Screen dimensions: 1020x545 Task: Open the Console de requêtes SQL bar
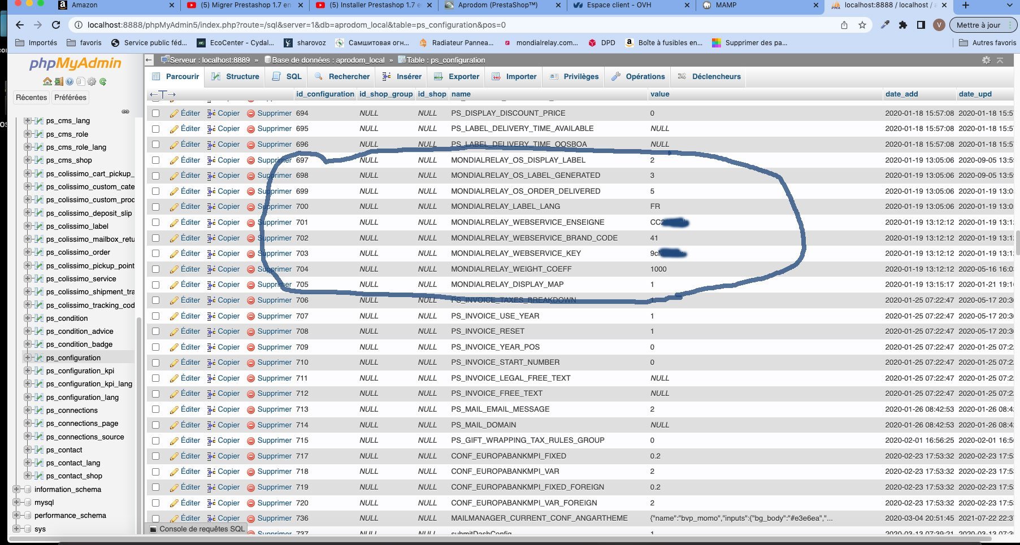[x=197, y=529]
